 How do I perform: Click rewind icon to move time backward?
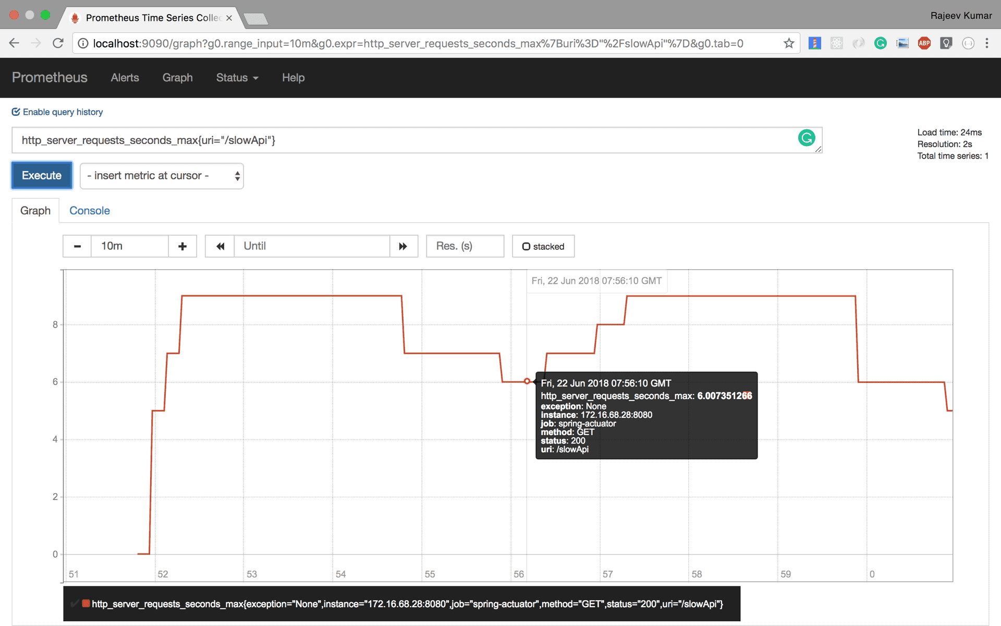220,246
